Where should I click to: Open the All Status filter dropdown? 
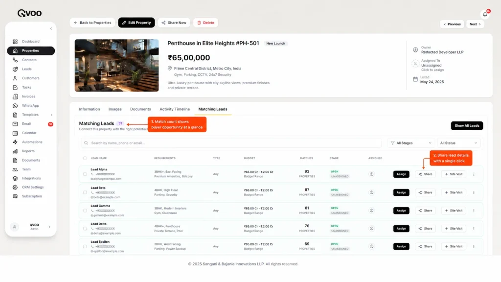click(x=458, y=143)
